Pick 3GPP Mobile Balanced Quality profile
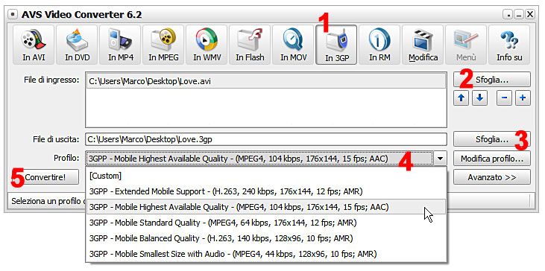 point(266,238)
